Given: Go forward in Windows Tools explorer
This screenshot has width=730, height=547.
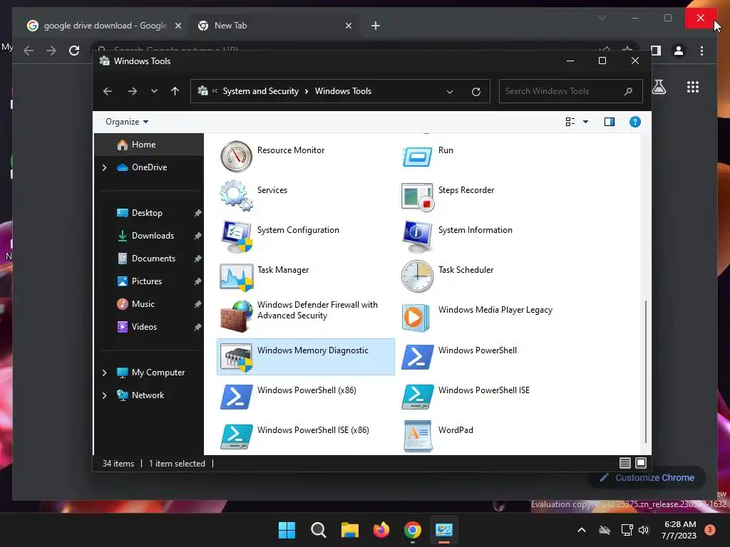Looking at the screenshot, I should point(132,91).
